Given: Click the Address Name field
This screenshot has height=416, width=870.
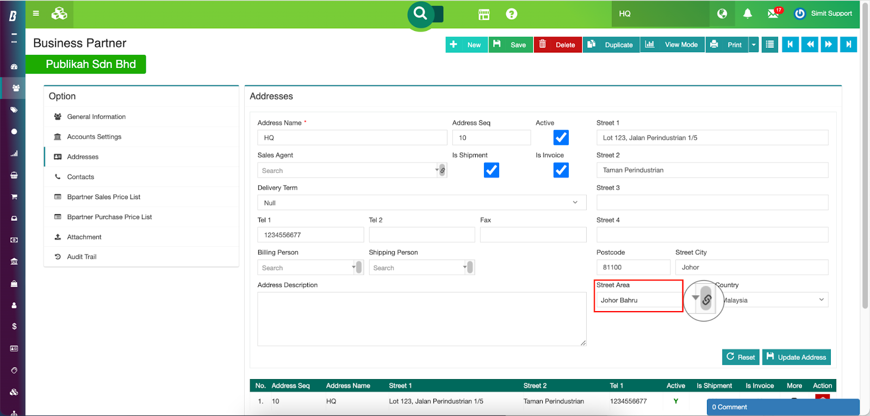Looking at the screenshot, I should pyautogui.click(x=352, y=138).
